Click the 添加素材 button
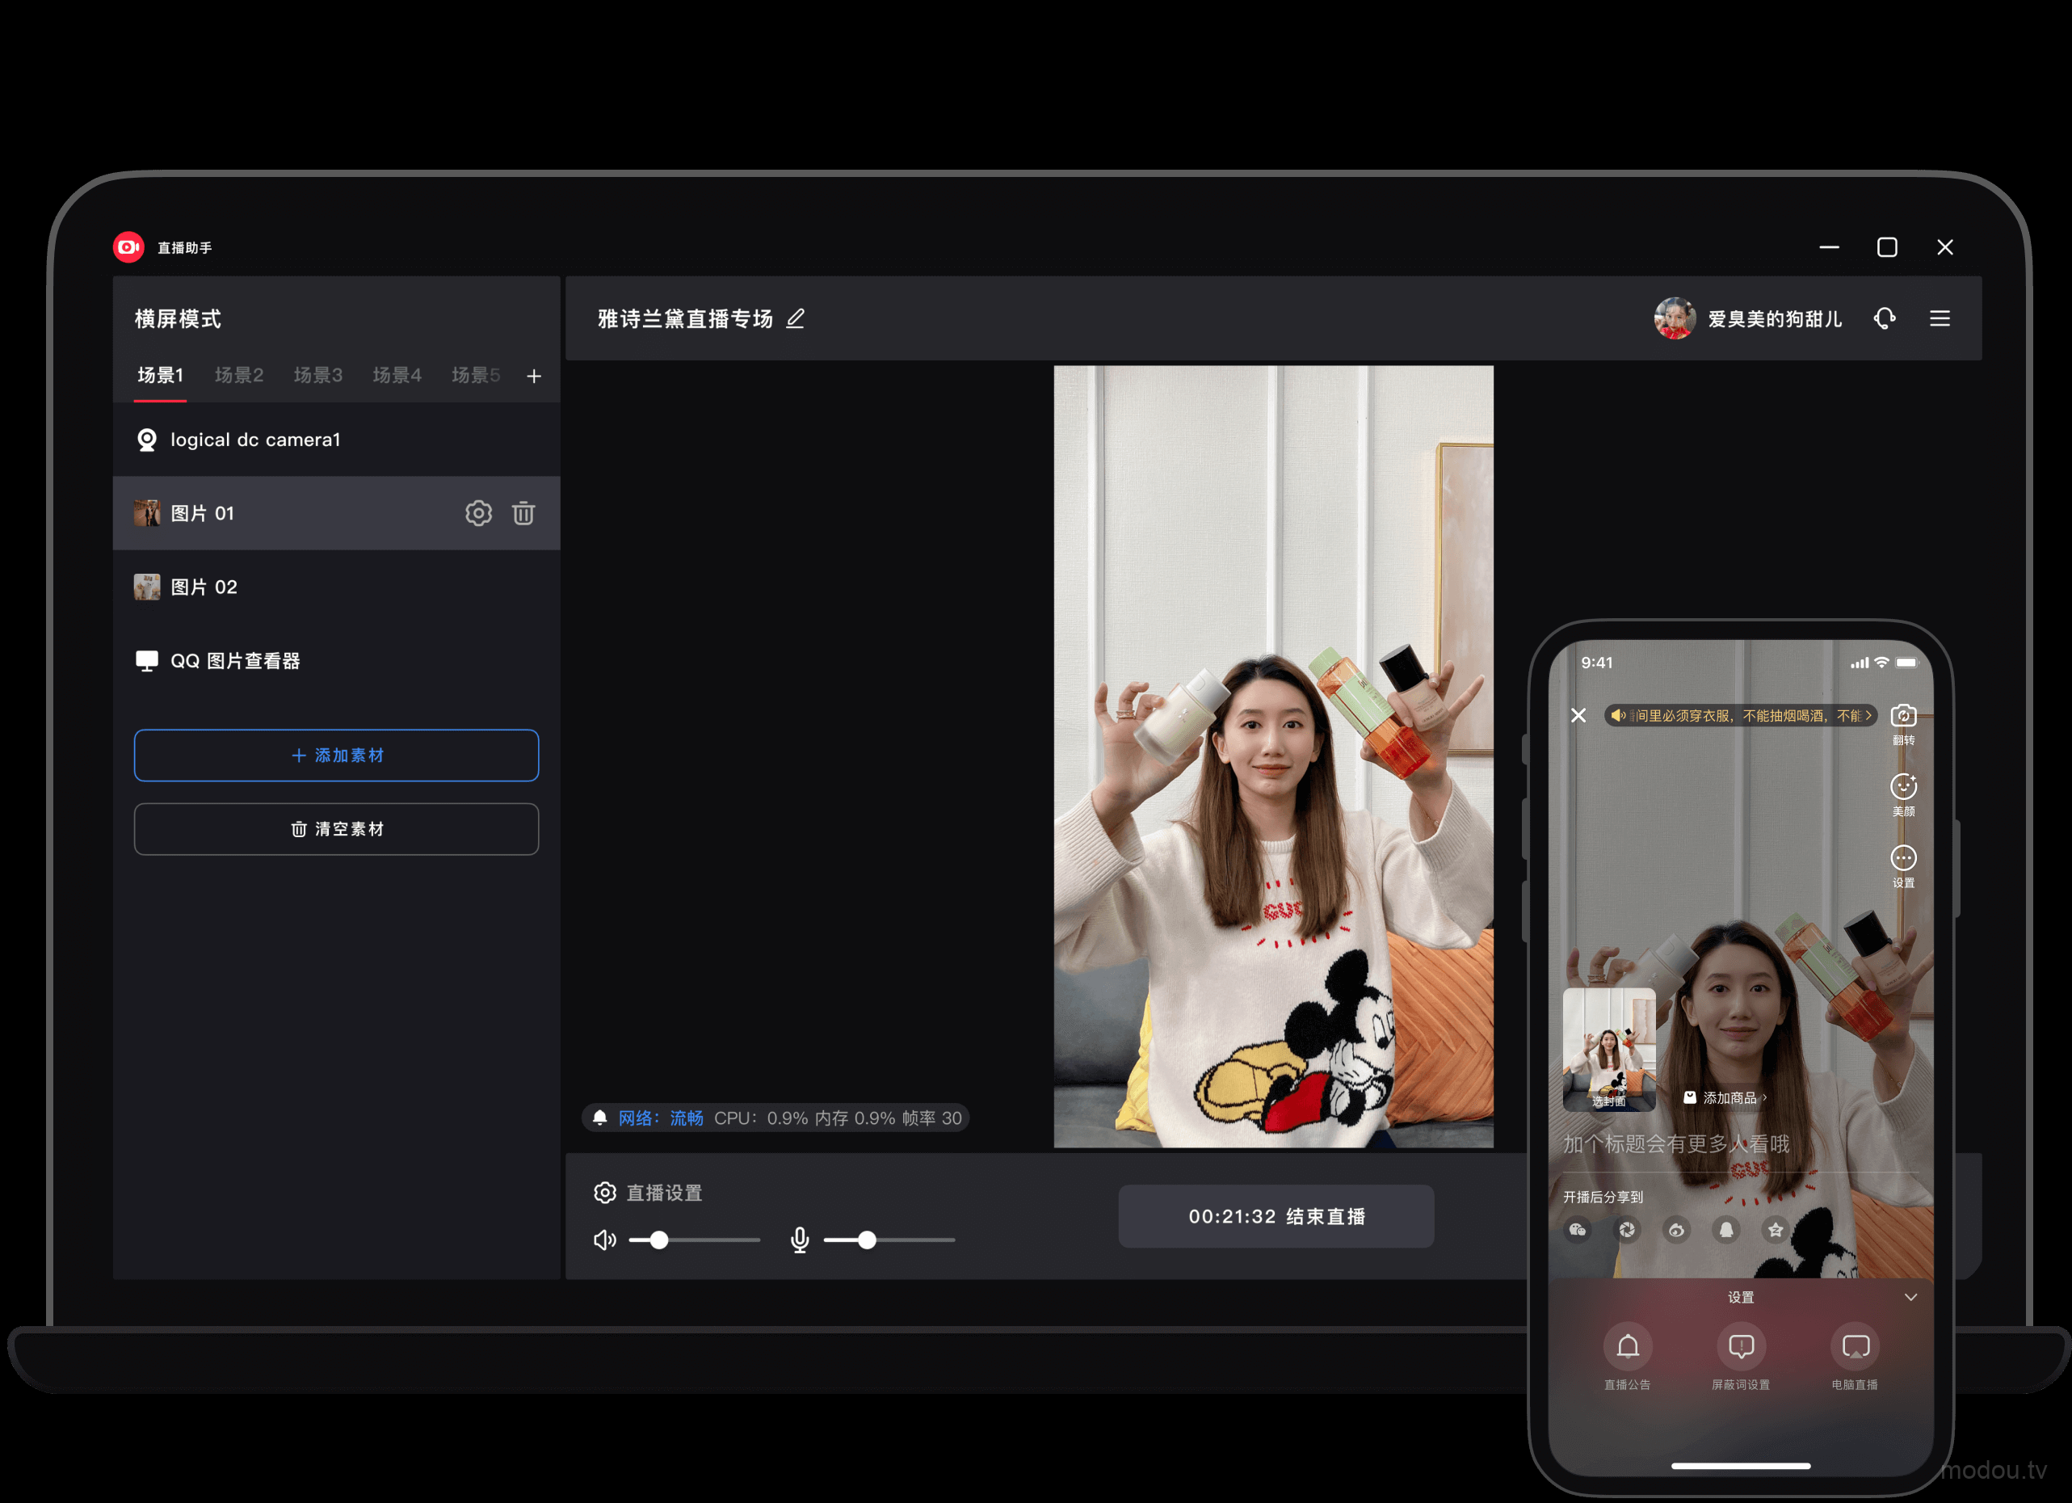Image resolution: width=2072 pixels, height=1503 pixels. (336, 756)
